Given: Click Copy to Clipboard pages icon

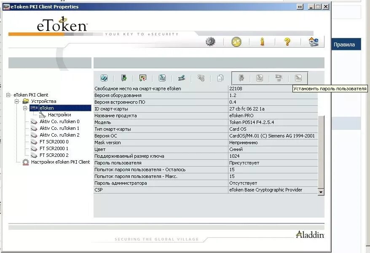Looking at the screenshot, I should tap(220, 78).
